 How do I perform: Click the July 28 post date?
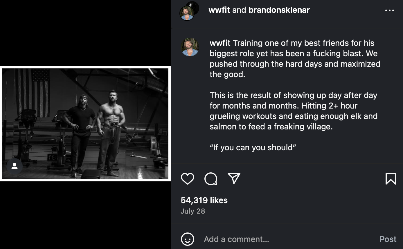[x=193, y=211]
